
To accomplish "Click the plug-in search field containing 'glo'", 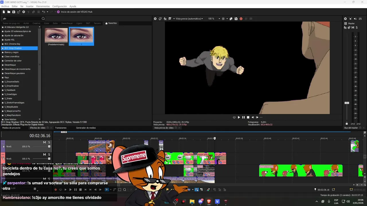I will coord(22,19).
